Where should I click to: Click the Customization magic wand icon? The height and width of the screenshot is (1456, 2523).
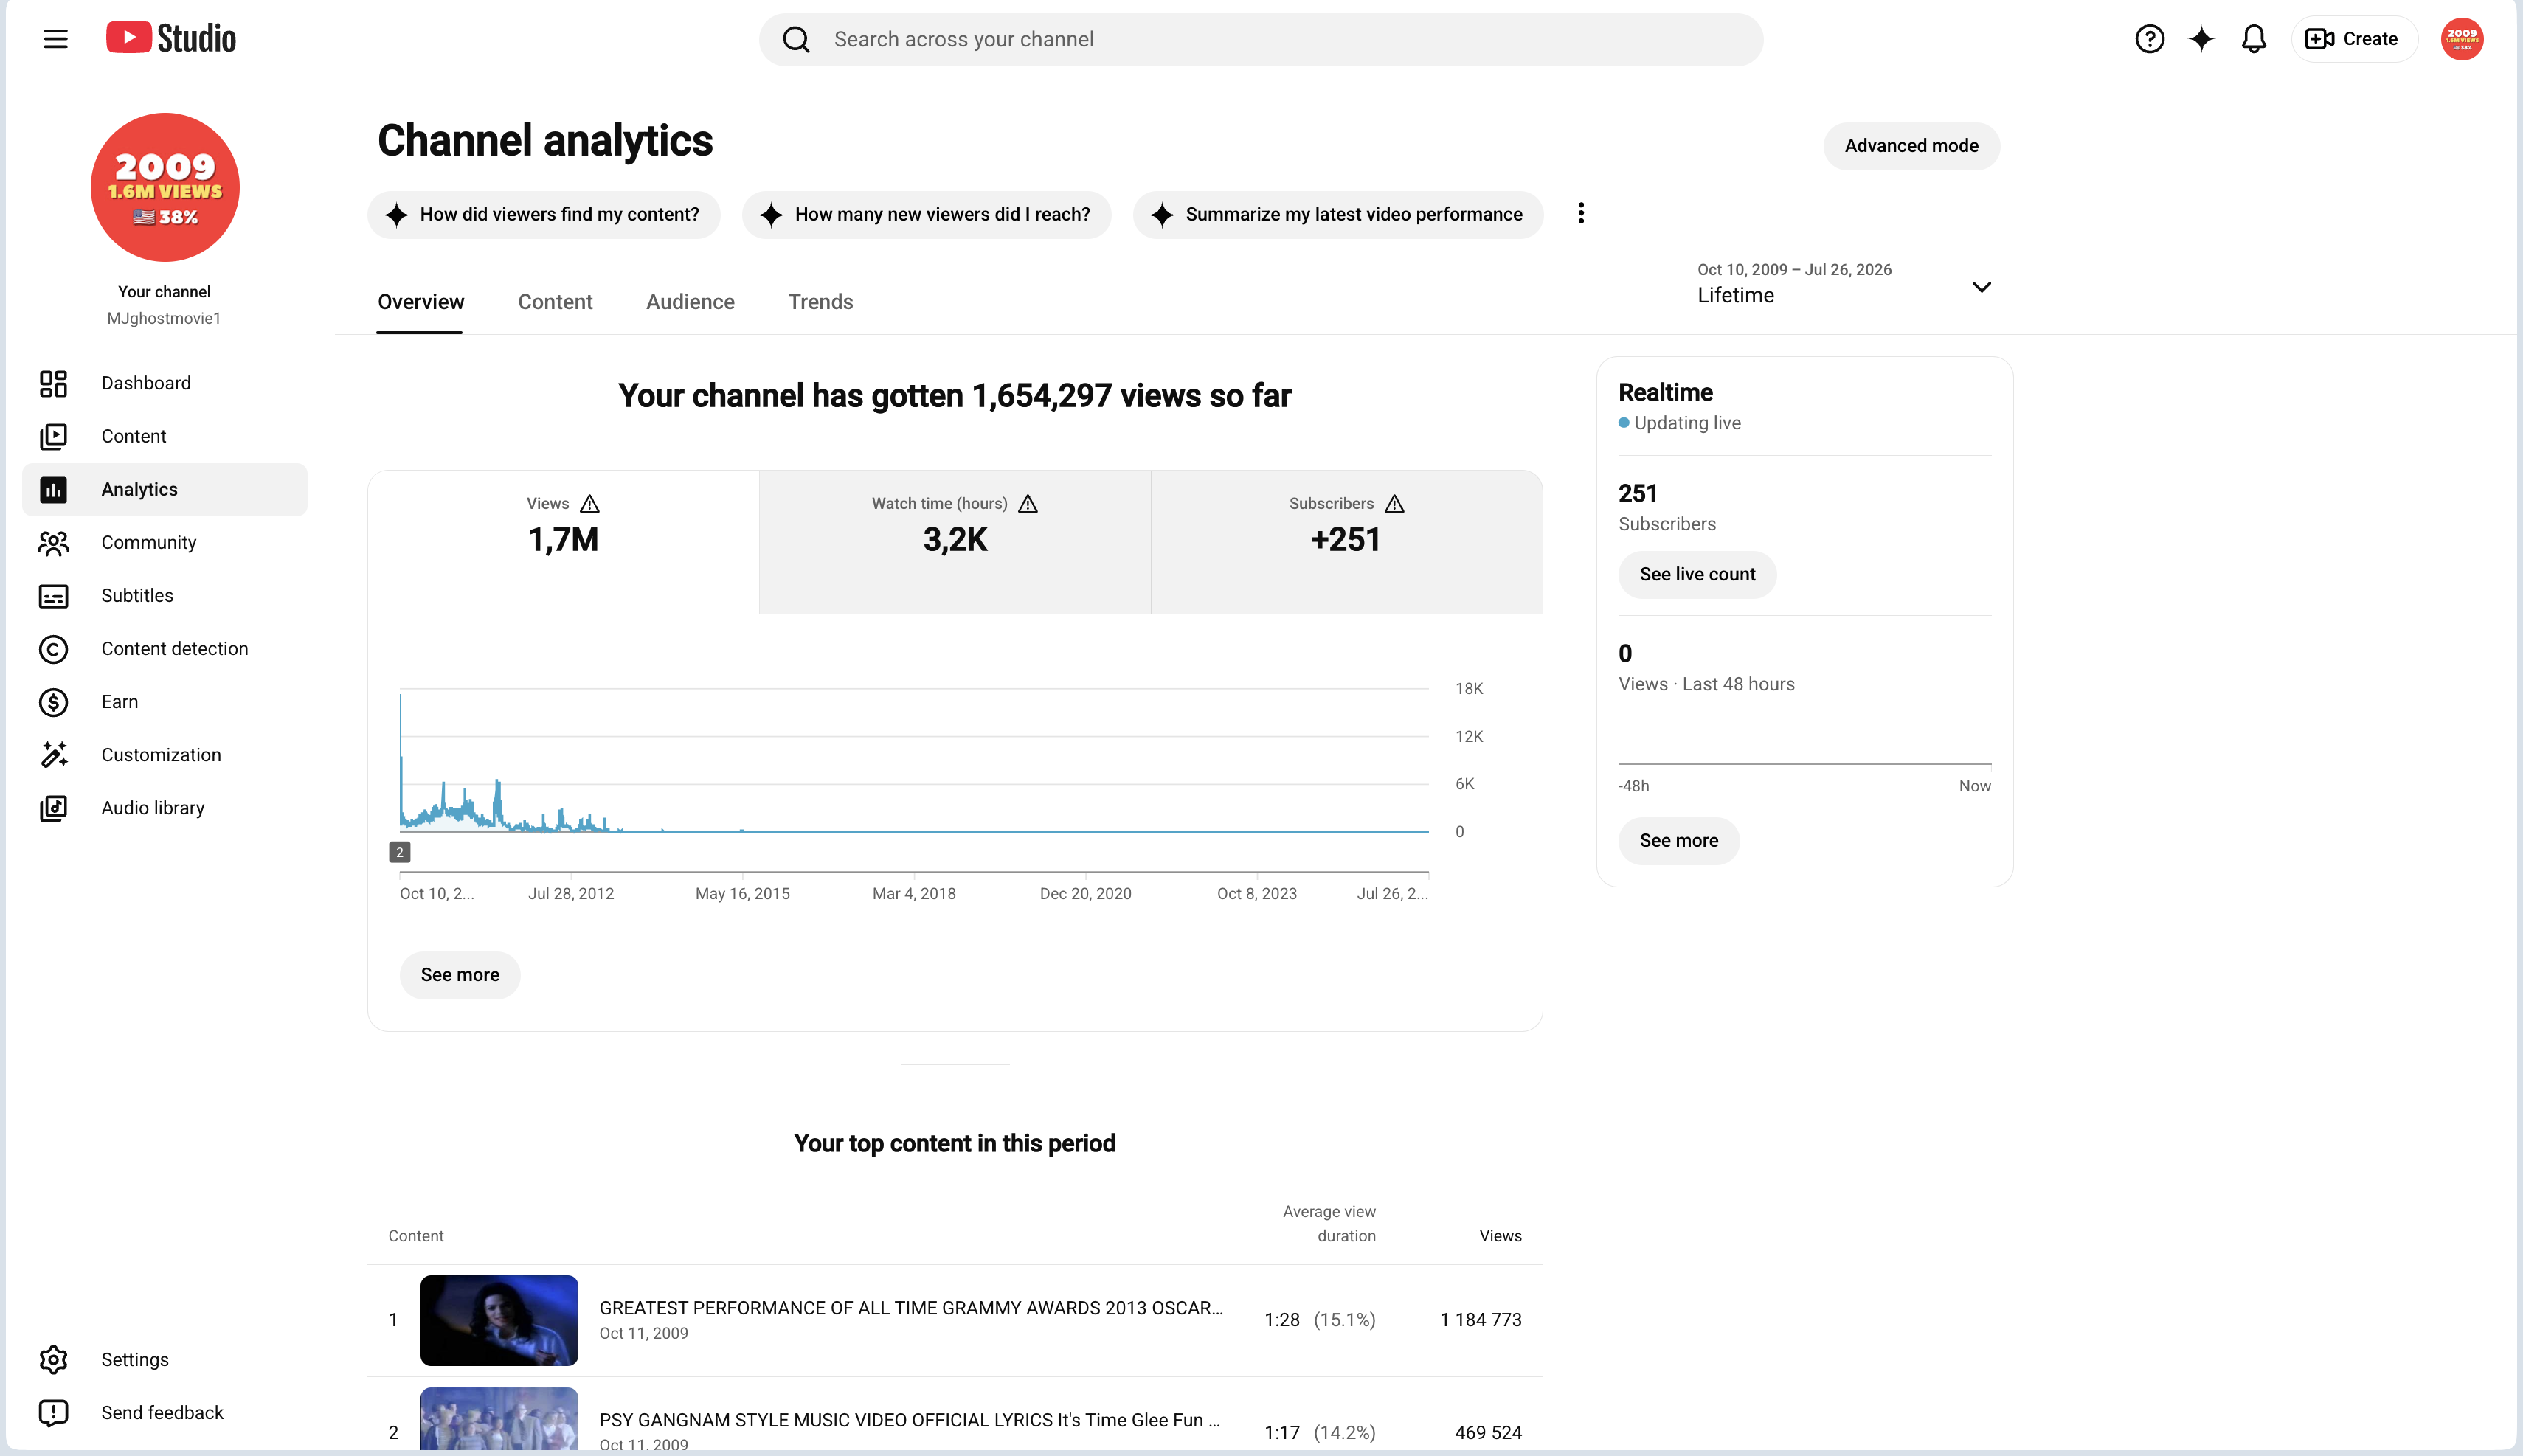point(53,754)
